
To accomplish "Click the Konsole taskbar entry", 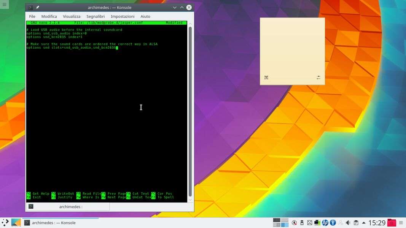I will point(60,223).
